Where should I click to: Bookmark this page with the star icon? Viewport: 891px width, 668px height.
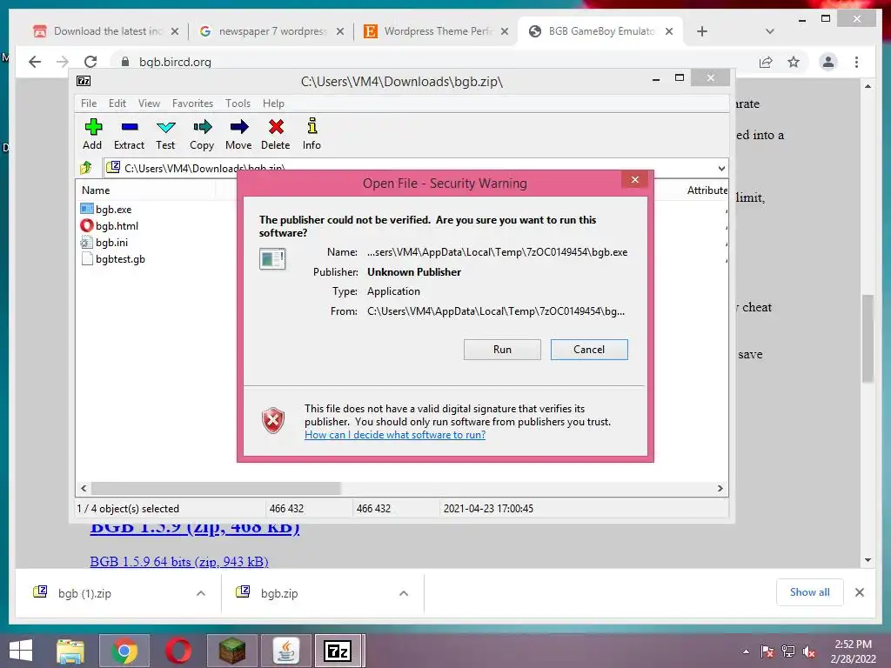coord(794,62)
